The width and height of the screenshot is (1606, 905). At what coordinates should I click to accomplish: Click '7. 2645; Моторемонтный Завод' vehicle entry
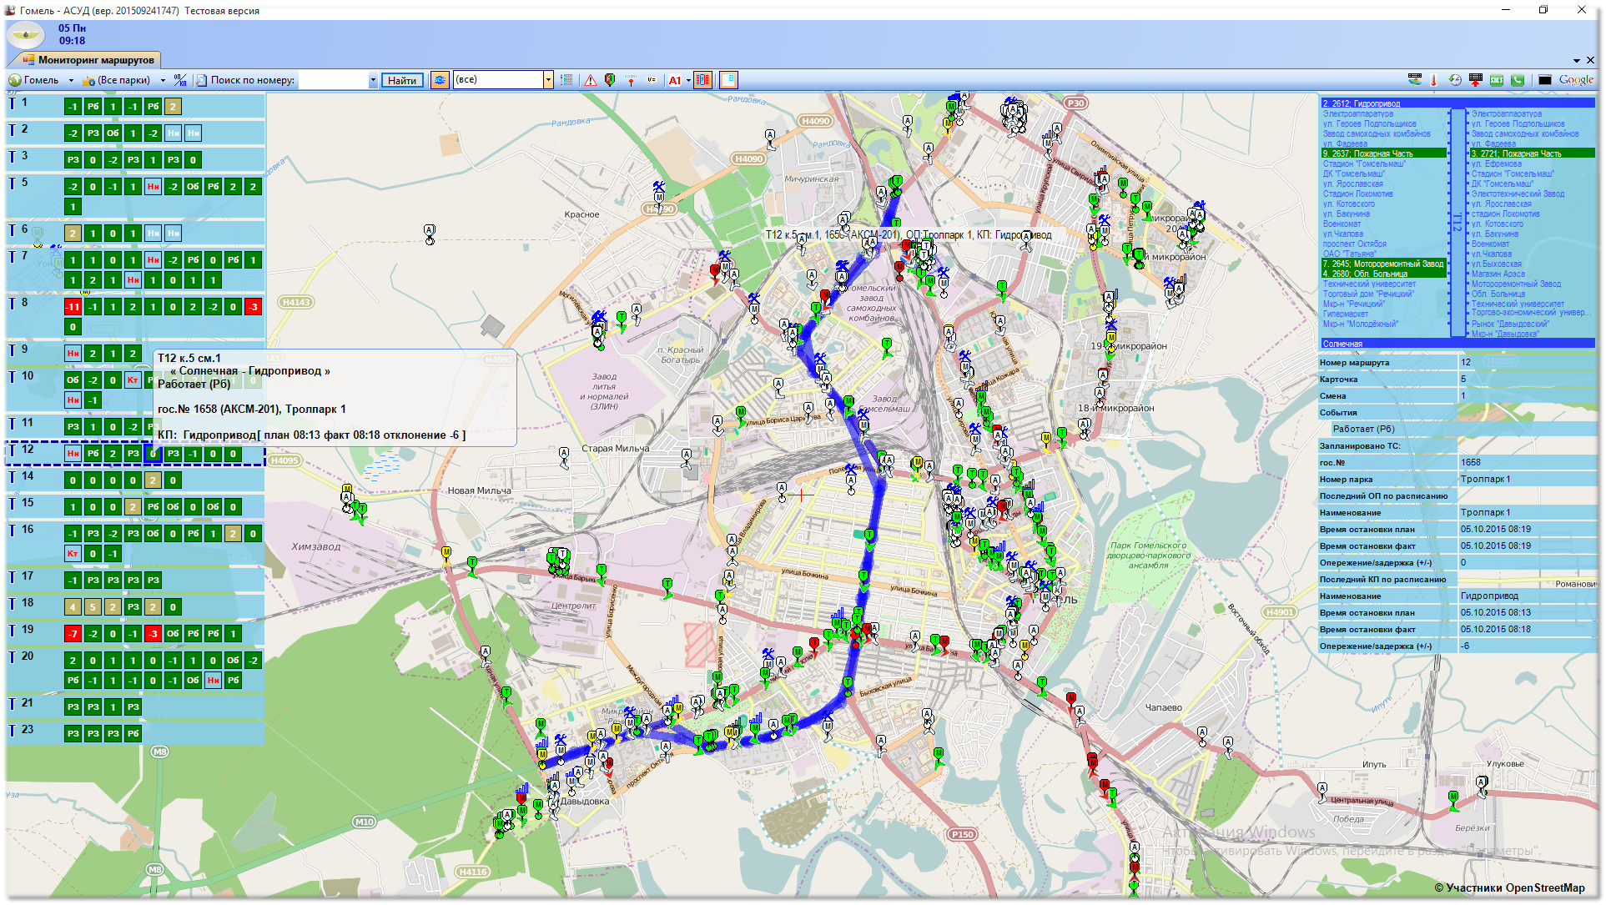coord(1383,264)
